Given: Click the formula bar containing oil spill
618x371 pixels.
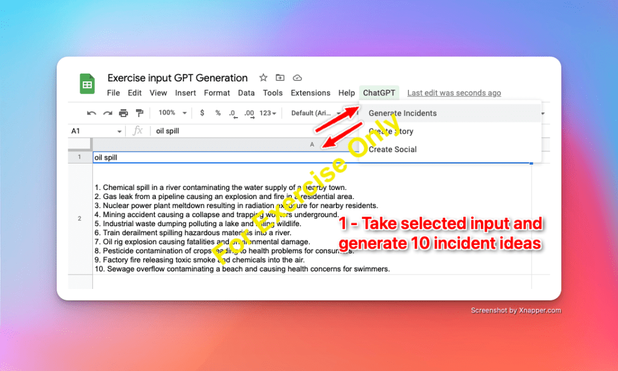Looking at the screenshot, I should tap(242, 131).
